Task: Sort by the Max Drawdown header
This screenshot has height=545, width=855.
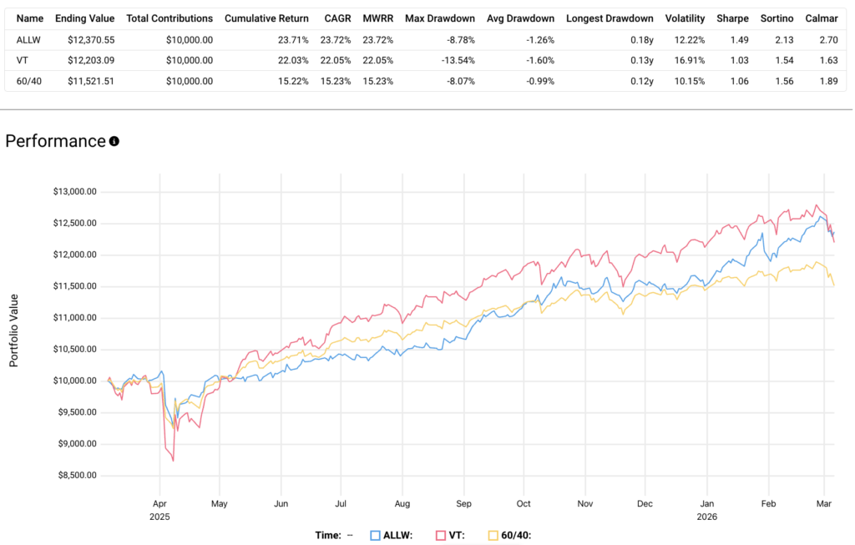Action: coord(440,18)
